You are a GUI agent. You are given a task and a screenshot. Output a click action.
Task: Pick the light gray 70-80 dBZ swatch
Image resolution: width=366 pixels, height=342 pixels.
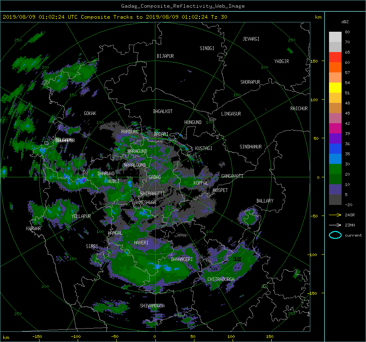pyautogui.click(x=335, y=37)
